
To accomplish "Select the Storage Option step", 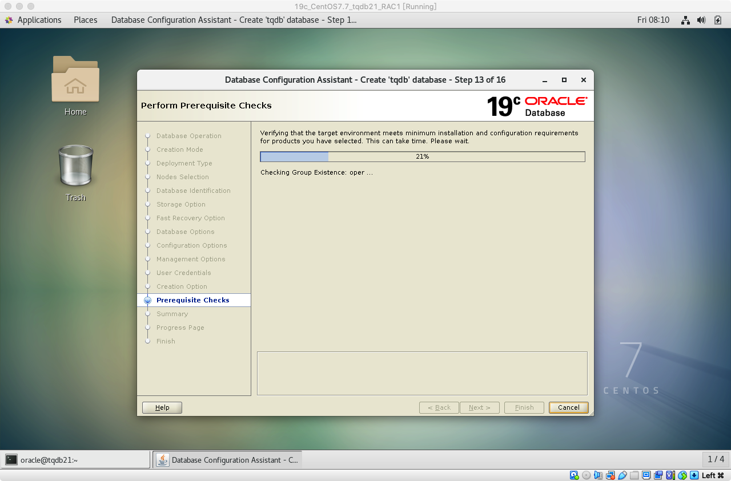I will pyautogui.click(x=181, y=204).
